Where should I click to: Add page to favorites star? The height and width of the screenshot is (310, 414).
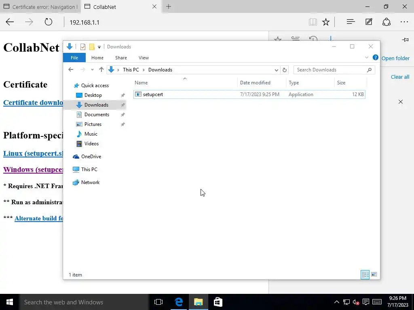326,22
